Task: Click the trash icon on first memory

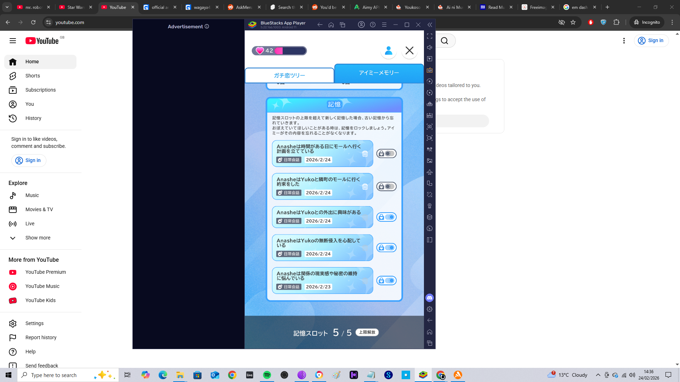Action: click(365, 154)
